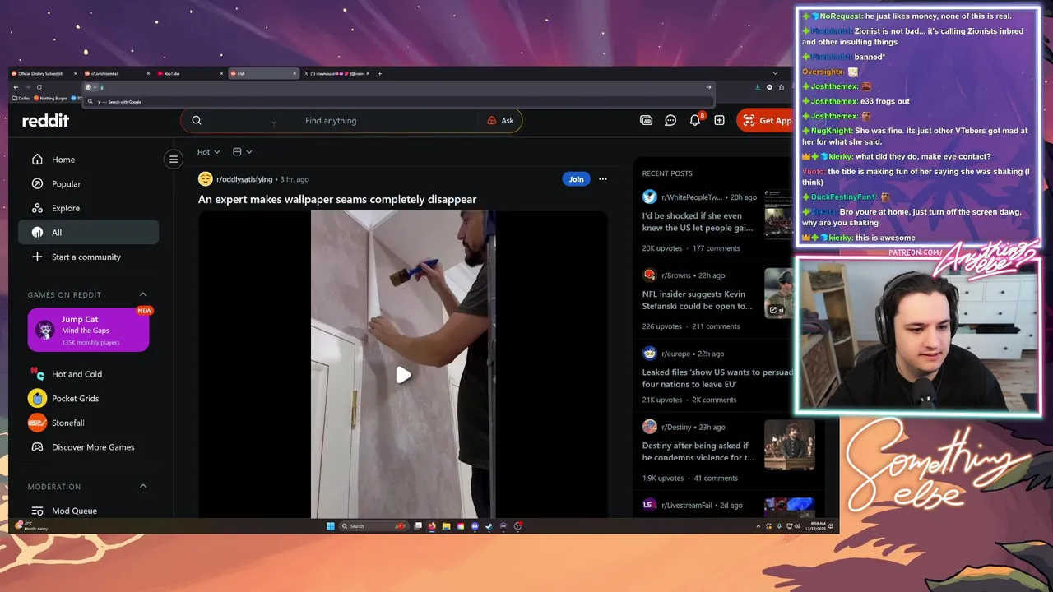Open the Reddit chat icon
The image size is (1053, 592).
click(670, 120)
